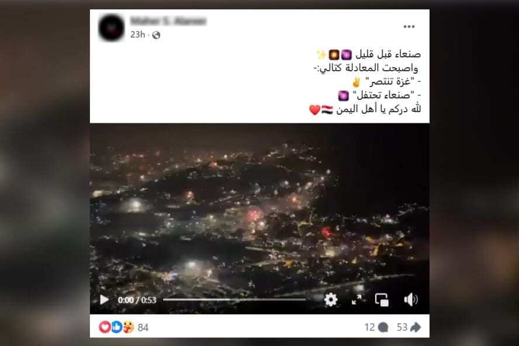This screenshot has width=519, height=346.
Task: Click the 0:00 / 0:53 time display
Action: 137,300
